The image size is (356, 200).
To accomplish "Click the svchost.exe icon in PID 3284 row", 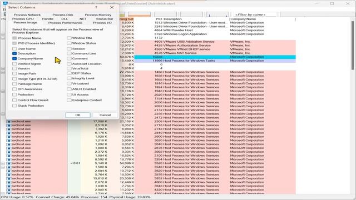I will click(9, 159).
